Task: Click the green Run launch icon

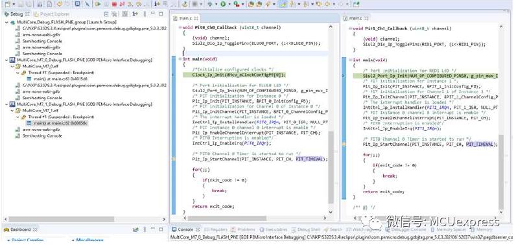Action: (223, 5)
